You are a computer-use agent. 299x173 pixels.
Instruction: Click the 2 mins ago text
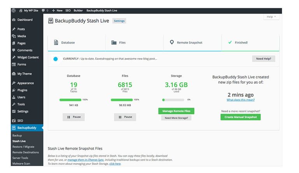(x=241, y=94)
